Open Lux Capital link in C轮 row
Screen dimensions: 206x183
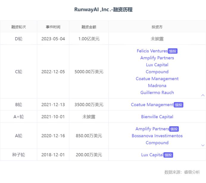[x=157, y=65]
